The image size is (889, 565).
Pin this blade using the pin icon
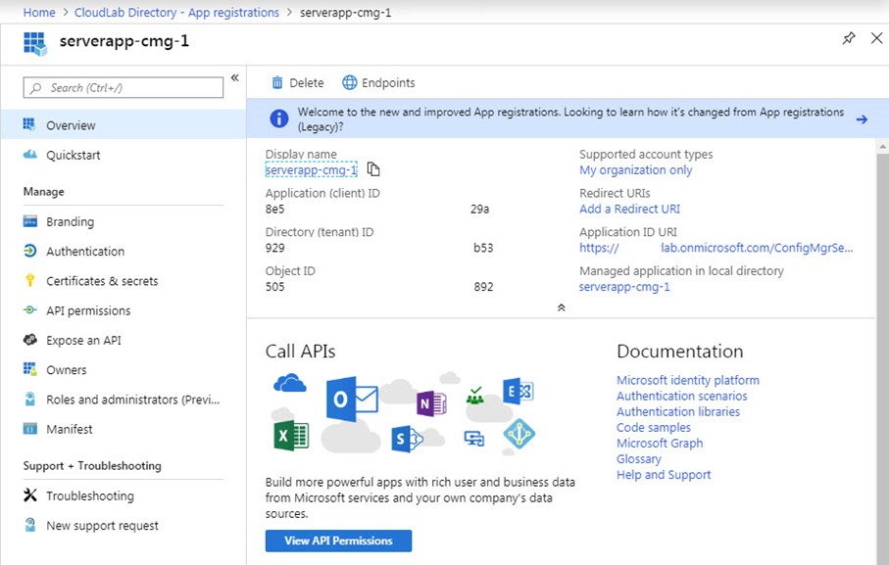point(849,38)
